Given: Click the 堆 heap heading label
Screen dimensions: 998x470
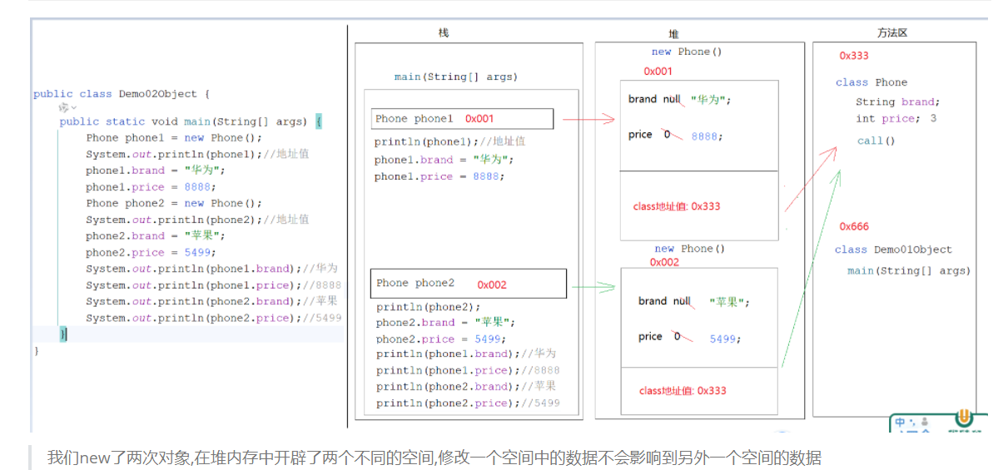Looking at the screenshot, I should tap(673, 34).
